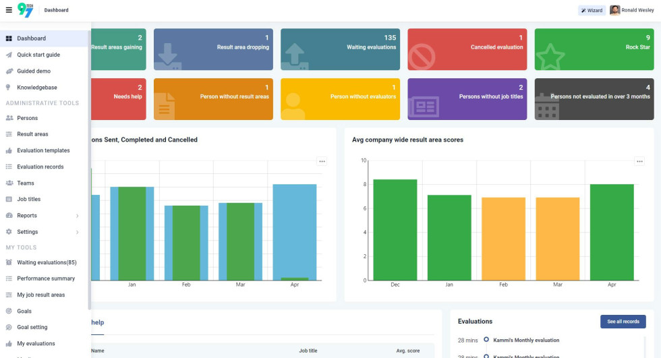Click the Knowledgebase lightbulb icon

click(x=9, y=87)
